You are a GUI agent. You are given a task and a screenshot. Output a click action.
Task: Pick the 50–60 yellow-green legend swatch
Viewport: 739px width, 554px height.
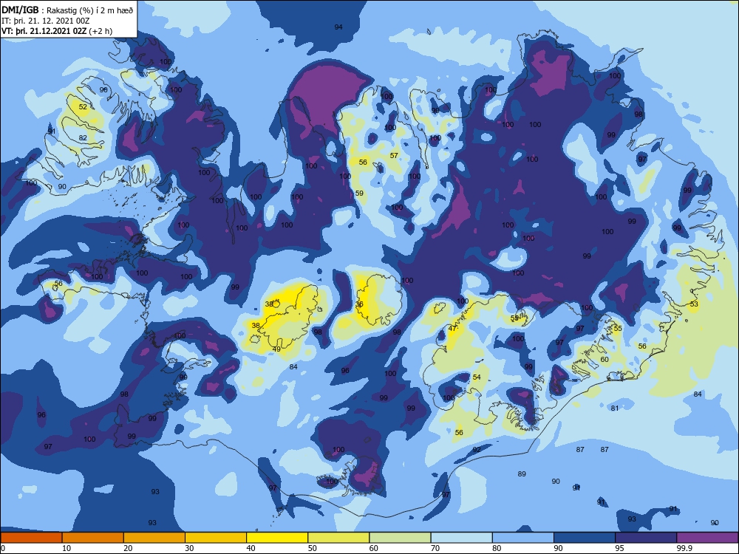click(x=338, y=538)
